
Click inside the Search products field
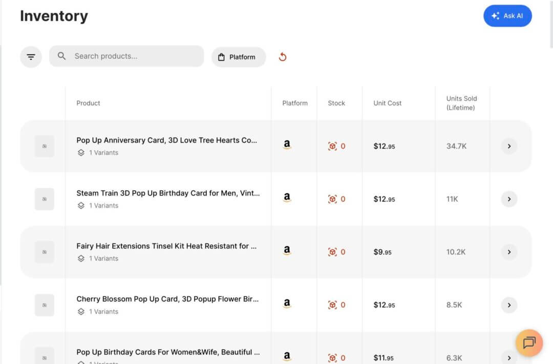tap(128, 56)
